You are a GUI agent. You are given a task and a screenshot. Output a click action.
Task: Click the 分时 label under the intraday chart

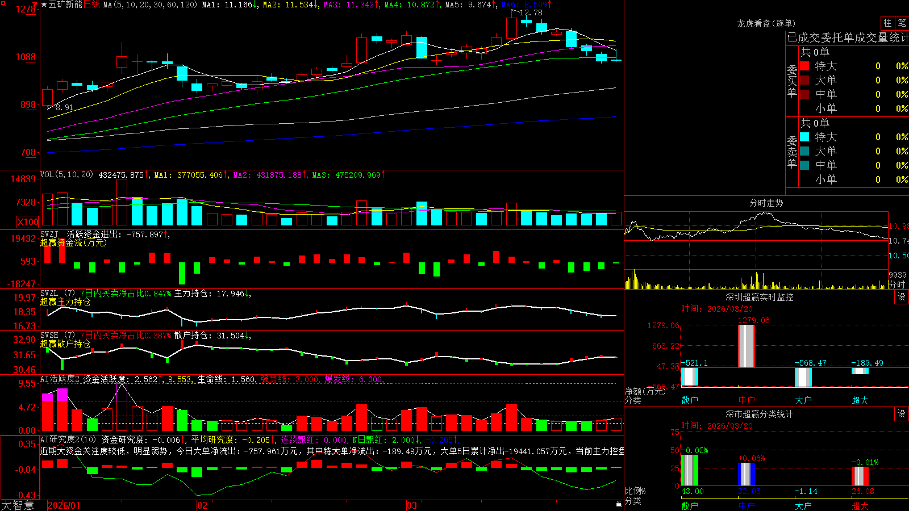pos(897,284)
